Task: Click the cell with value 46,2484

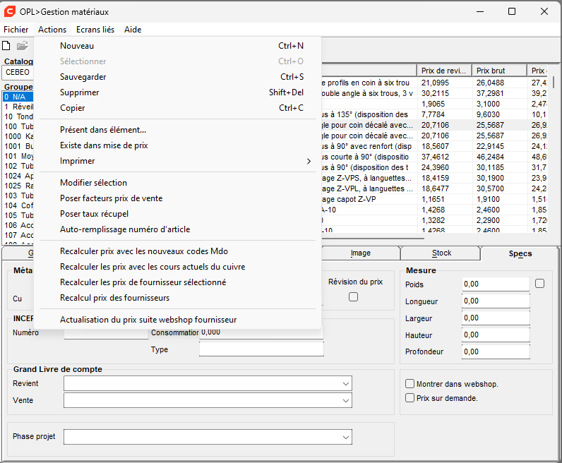Action: (499, 157)
